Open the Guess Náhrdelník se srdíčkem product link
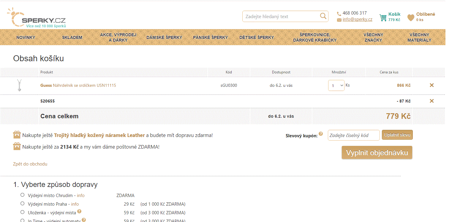 pyautogui.click(x=78, y=85)
